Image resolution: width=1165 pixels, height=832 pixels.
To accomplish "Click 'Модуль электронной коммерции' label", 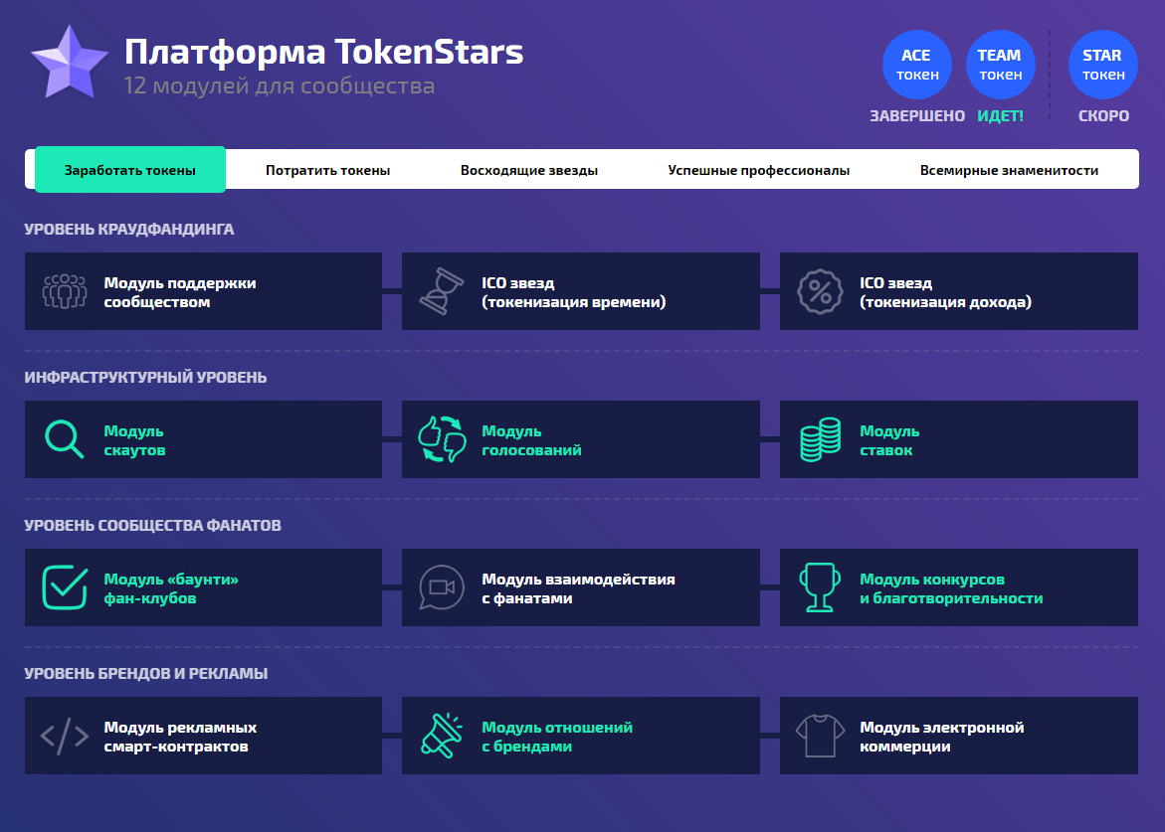I will (941, 737).
